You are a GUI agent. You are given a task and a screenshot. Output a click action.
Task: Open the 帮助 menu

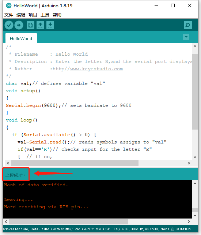point(57,15)
